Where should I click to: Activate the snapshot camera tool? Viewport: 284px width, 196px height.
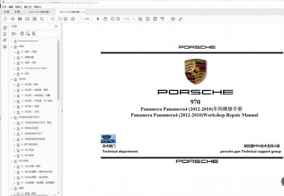tap(34, 19)
